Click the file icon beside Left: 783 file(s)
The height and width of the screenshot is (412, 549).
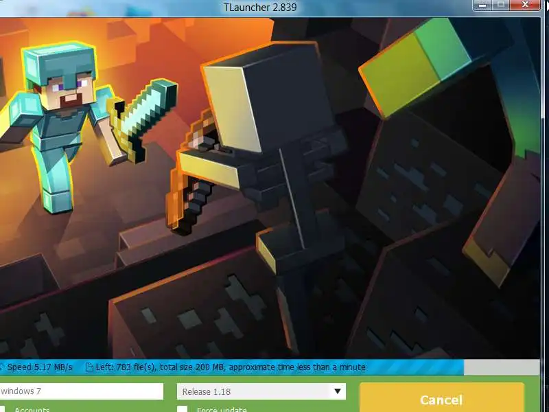point(89,367)
